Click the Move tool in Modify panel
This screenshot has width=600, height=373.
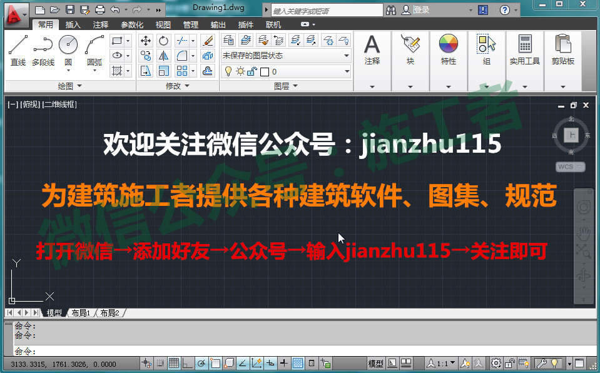click(x=145, y=41)
